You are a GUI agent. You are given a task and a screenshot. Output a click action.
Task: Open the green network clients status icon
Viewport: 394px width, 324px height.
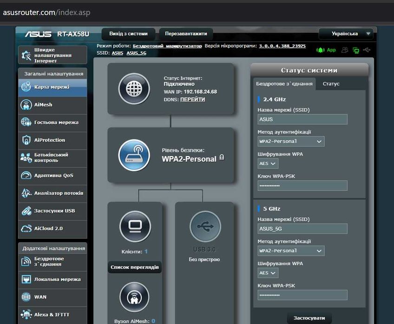point(356,50)
